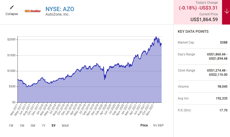This screenshot has height=137, width=230.
Task: Click the Key Data Points heading
Action: [193, 31]
